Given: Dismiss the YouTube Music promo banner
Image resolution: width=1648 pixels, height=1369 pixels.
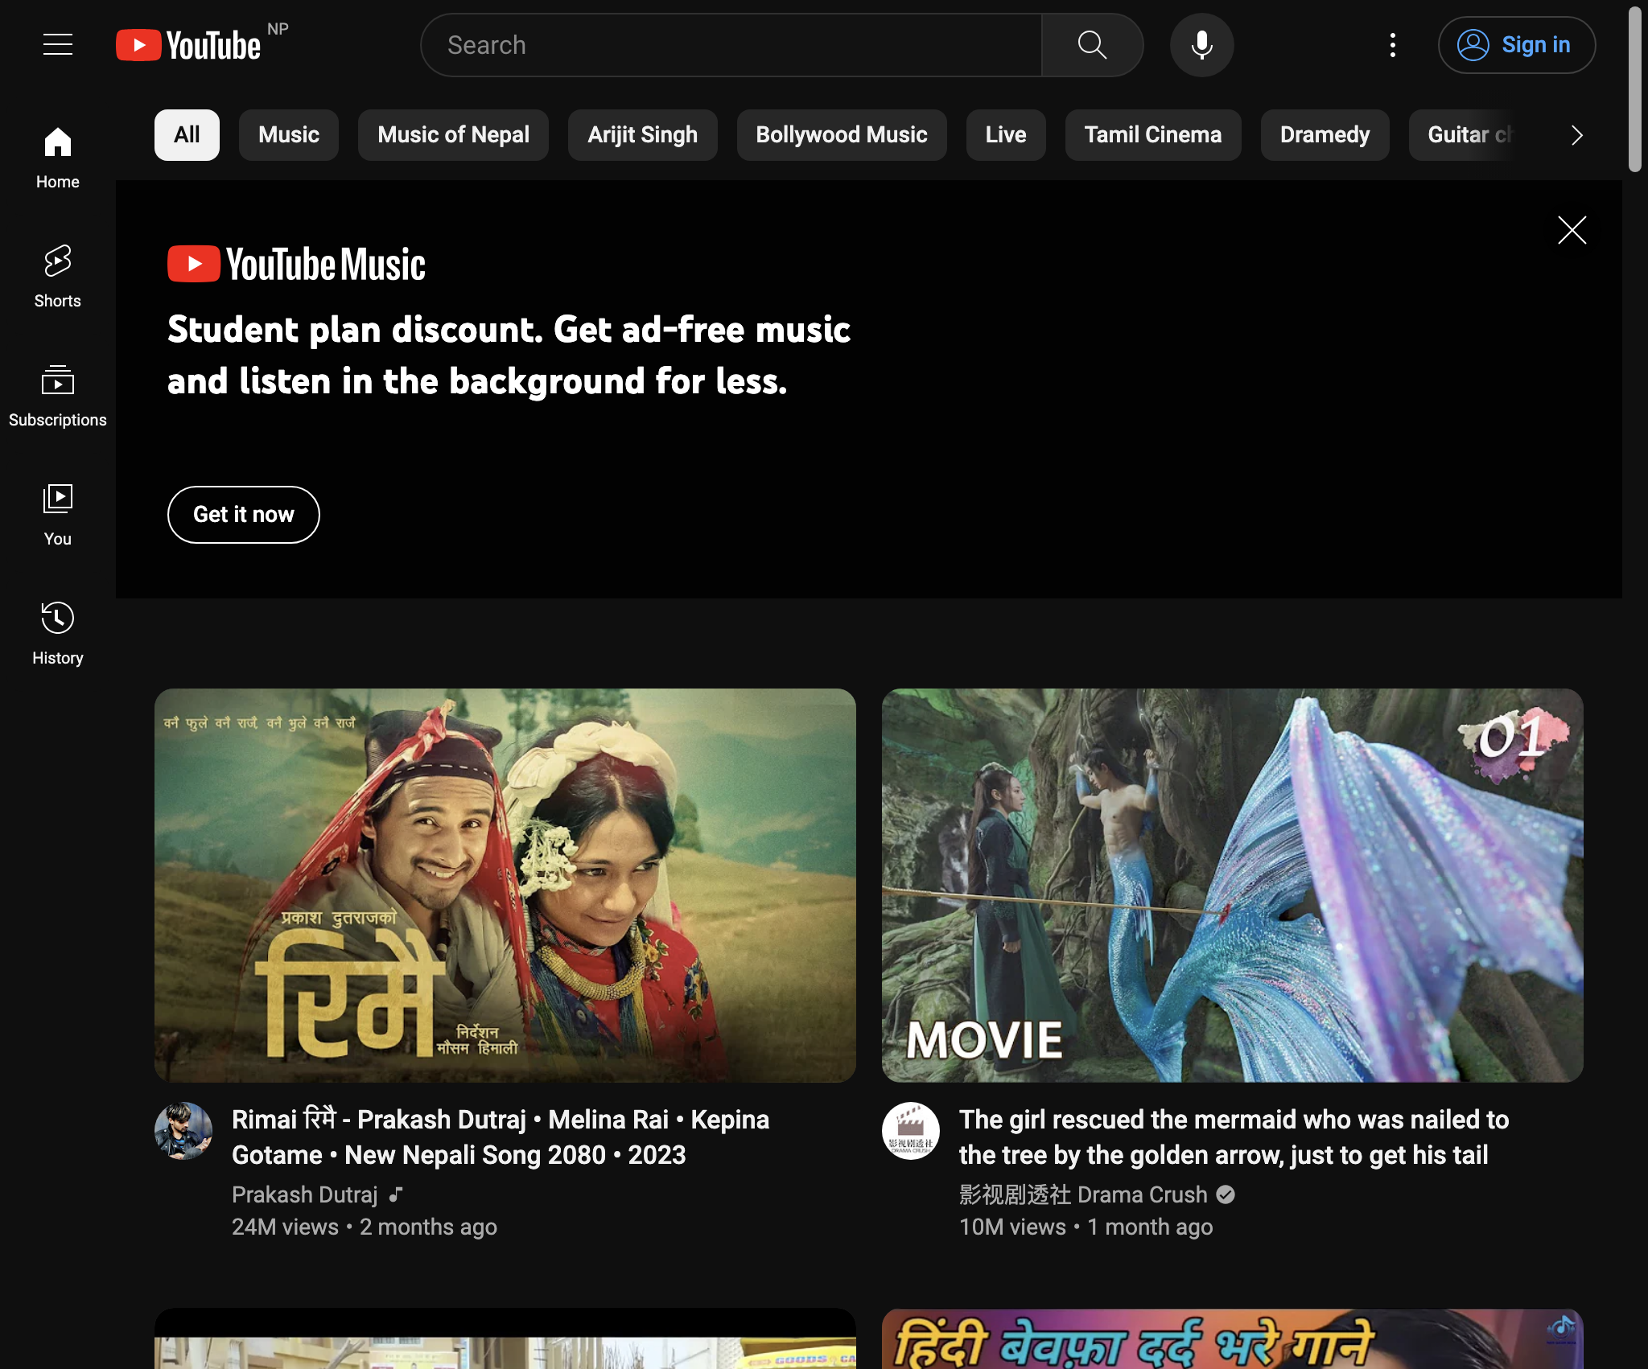Looking at the screenshot, I should tap(1572, 230).
